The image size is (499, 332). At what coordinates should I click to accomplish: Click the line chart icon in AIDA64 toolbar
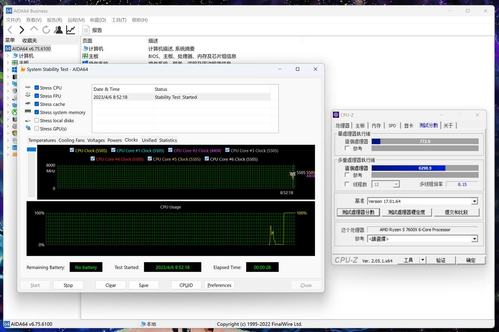coord(71,29)
